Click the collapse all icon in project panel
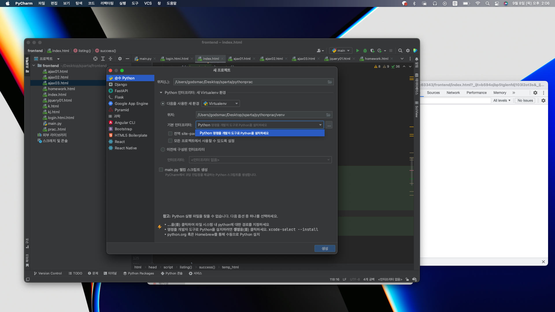The height and width of the screenshot is (312, 555). [110, 59]
